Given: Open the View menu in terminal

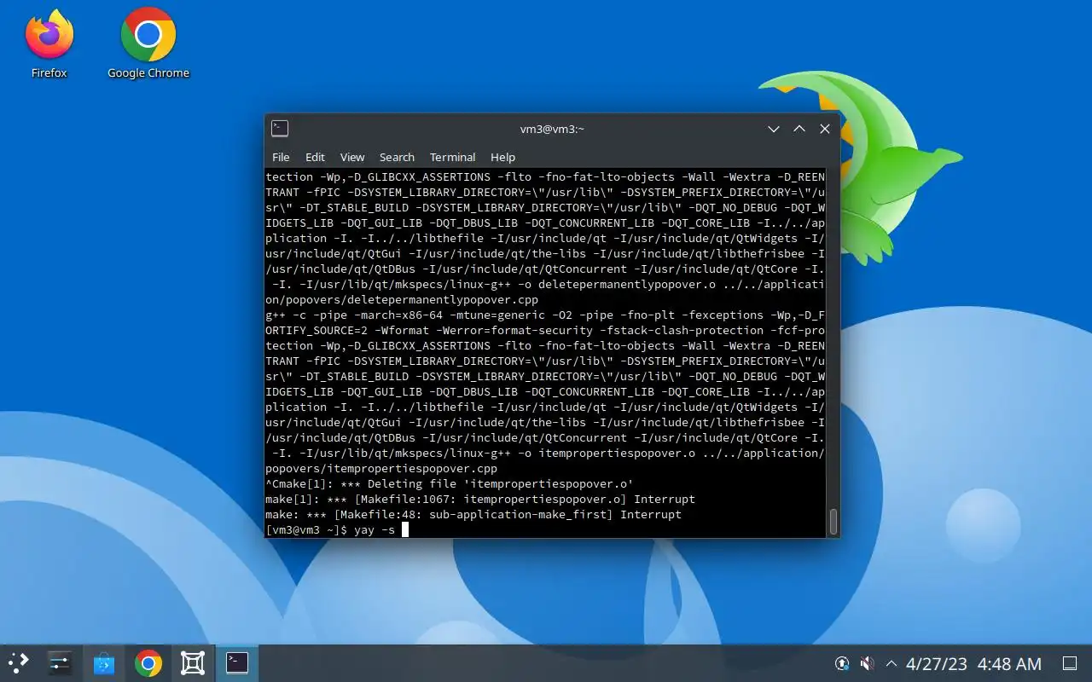Looking at the screenshot, I should tap(352, 157).
